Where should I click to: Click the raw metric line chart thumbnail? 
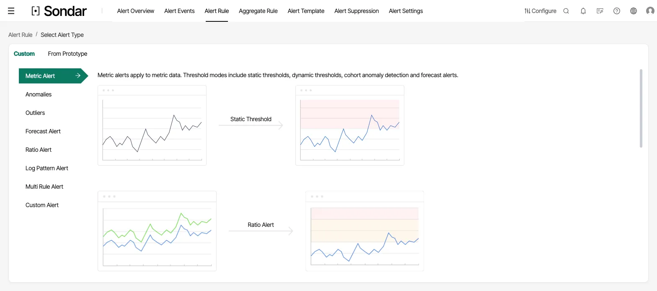[x=152, y=125]
